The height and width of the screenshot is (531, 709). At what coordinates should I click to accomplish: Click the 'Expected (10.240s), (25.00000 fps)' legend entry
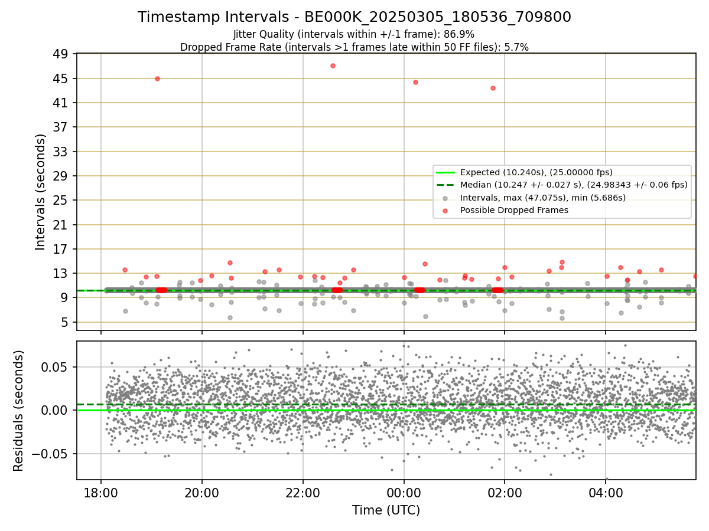point(536,172)
